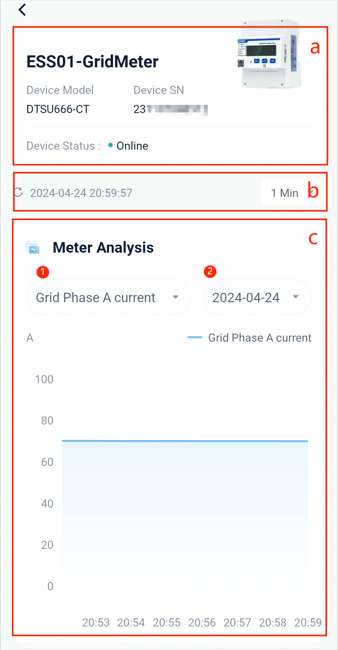Toggle the Grid Phase A current legend
Screen dimensions: 338x650
249,338
